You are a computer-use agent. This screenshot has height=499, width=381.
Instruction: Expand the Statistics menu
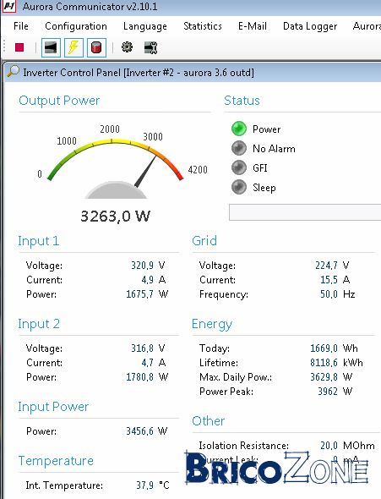click(x=203, y=26)
